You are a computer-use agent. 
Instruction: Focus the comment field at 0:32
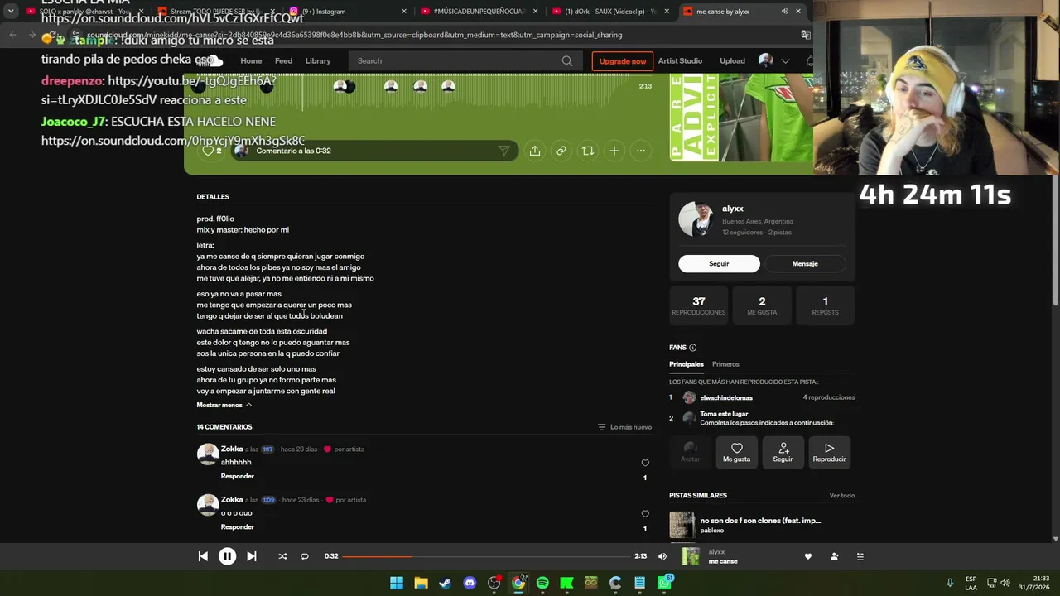[373, 151]
